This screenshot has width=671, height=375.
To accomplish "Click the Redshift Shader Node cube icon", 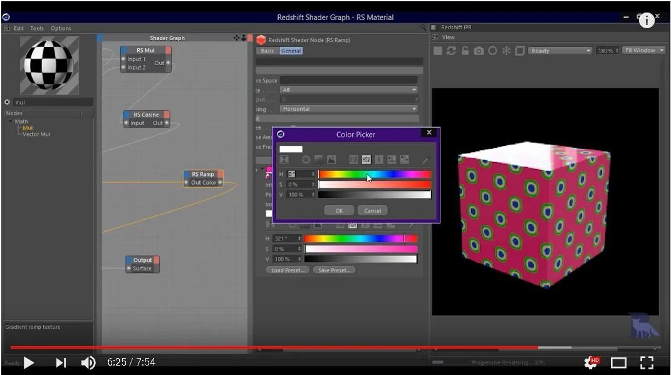I will tap(261, 40).
